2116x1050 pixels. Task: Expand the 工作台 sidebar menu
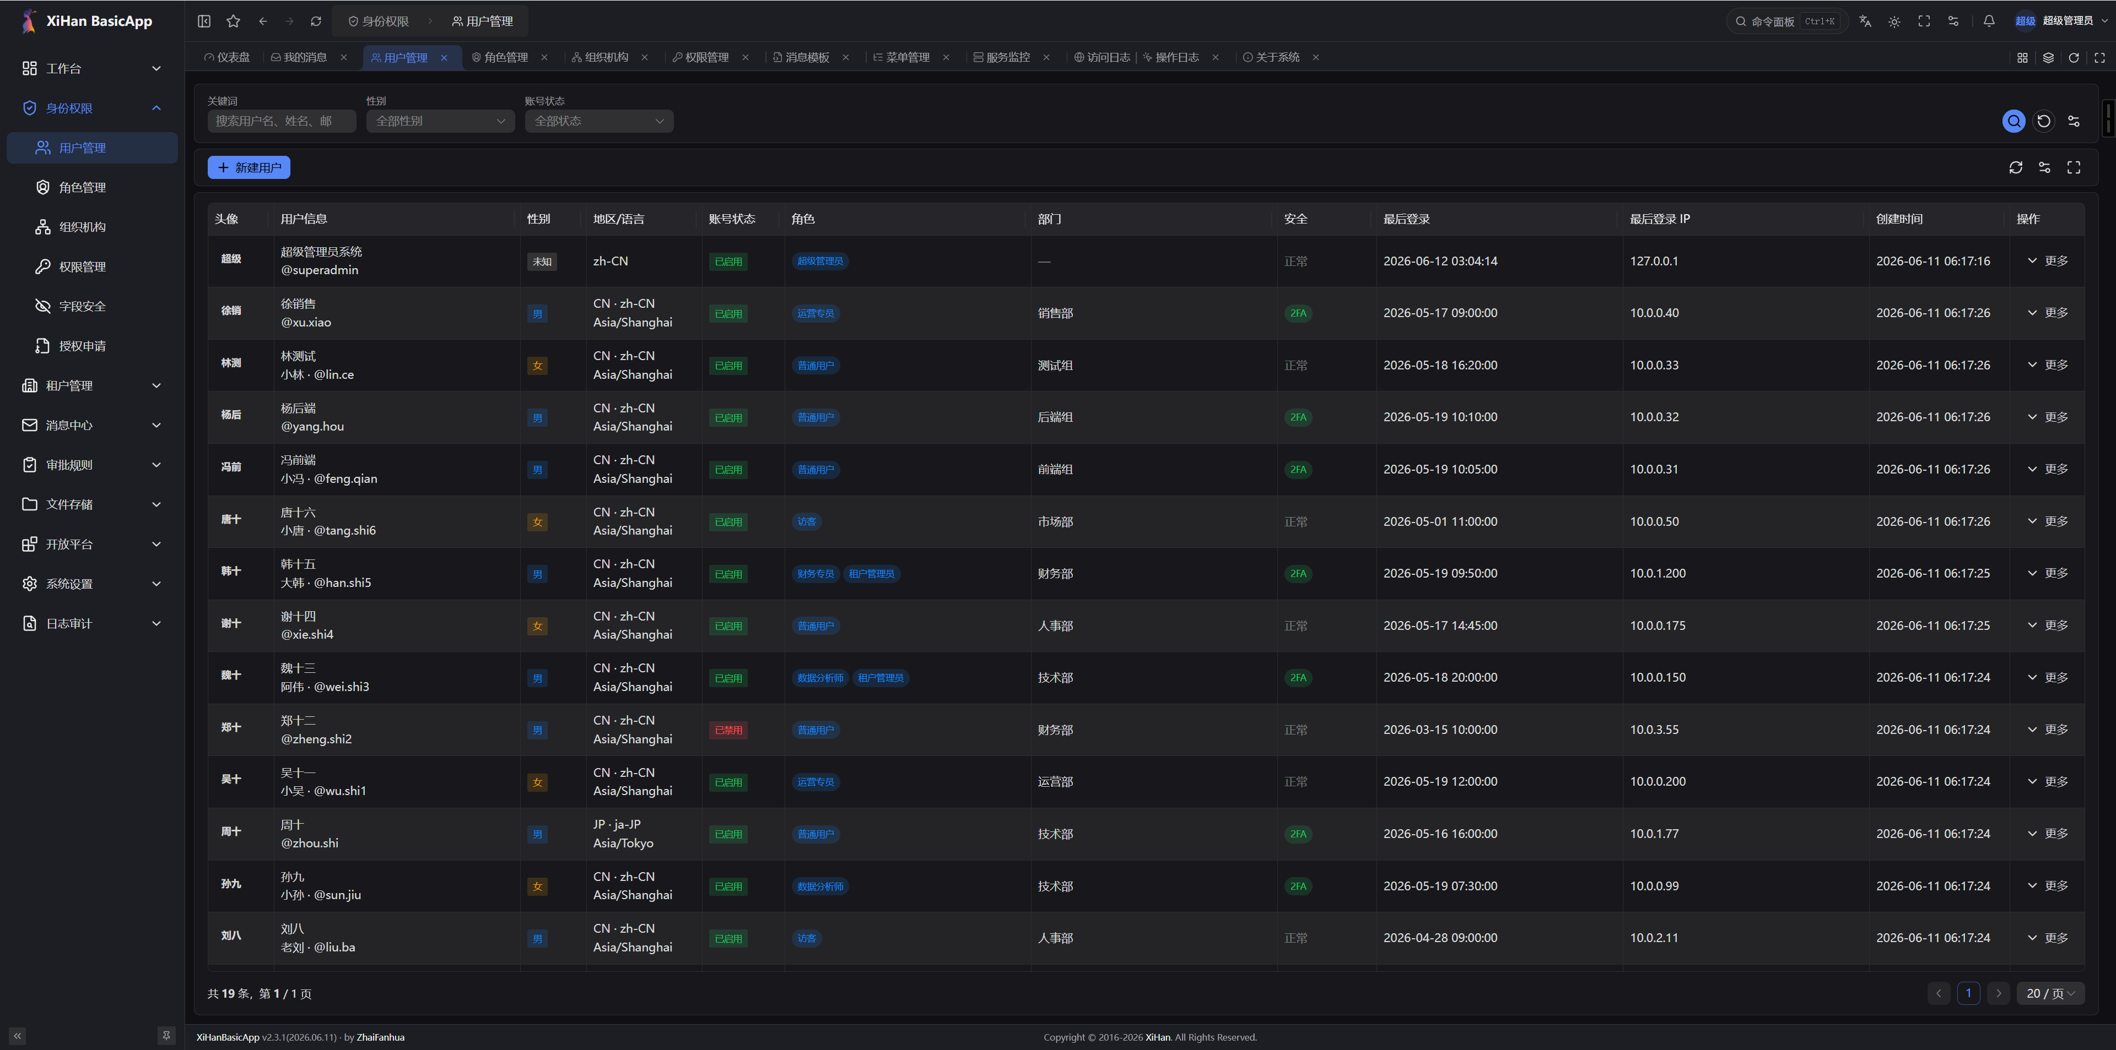click(92, 69)
